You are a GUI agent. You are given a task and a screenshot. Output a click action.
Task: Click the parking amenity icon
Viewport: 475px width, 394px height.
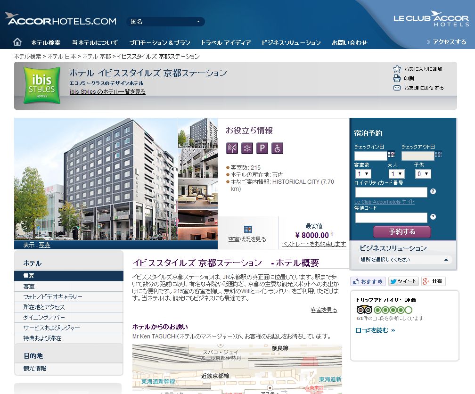tap(262, 148)
